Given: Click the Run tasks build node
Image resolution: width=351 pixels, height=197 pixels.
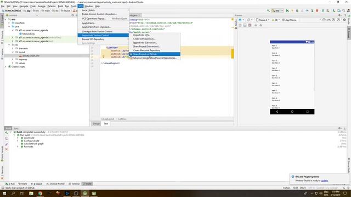Looking at the screenshot, I should pos(29,147).
